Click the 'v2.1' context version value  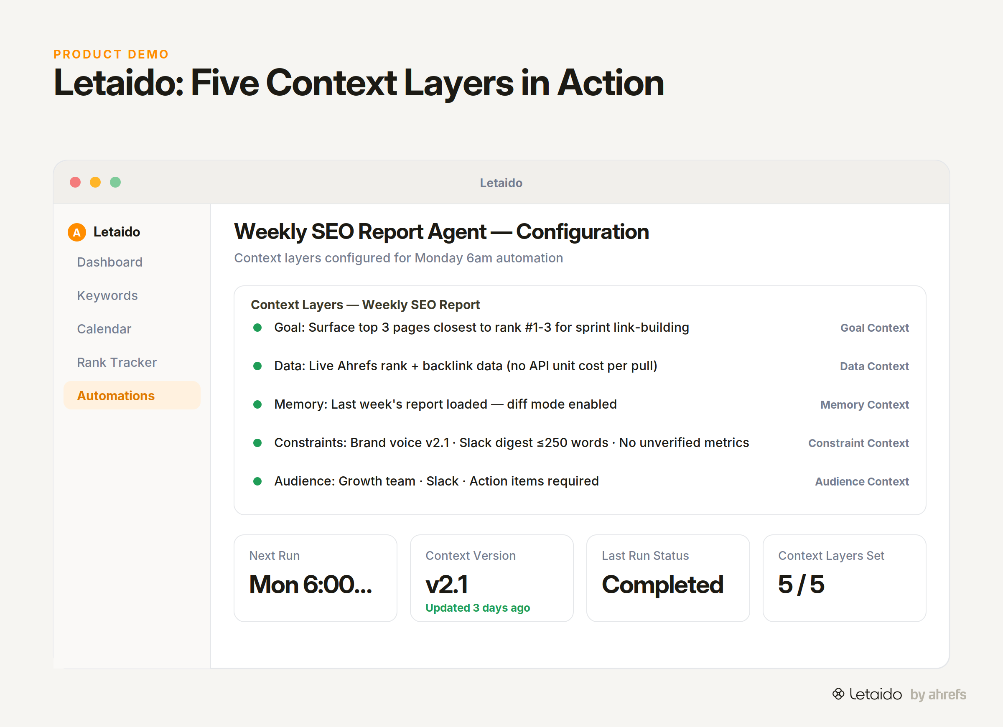click(447, 585)
